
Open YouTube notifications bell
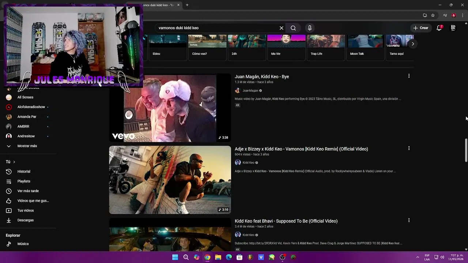coord(439,28)
